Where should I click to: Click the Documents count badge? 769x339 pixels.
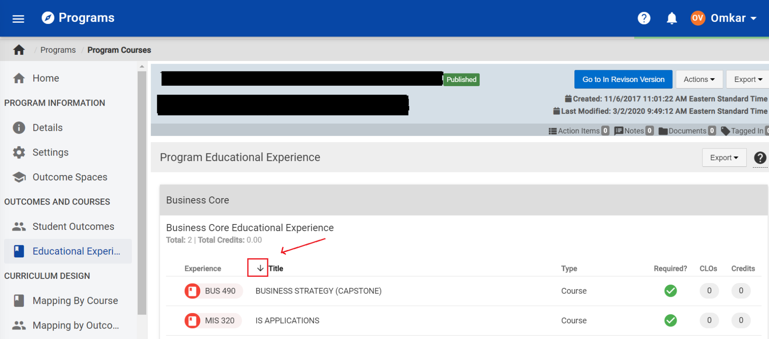coord(712,131)
